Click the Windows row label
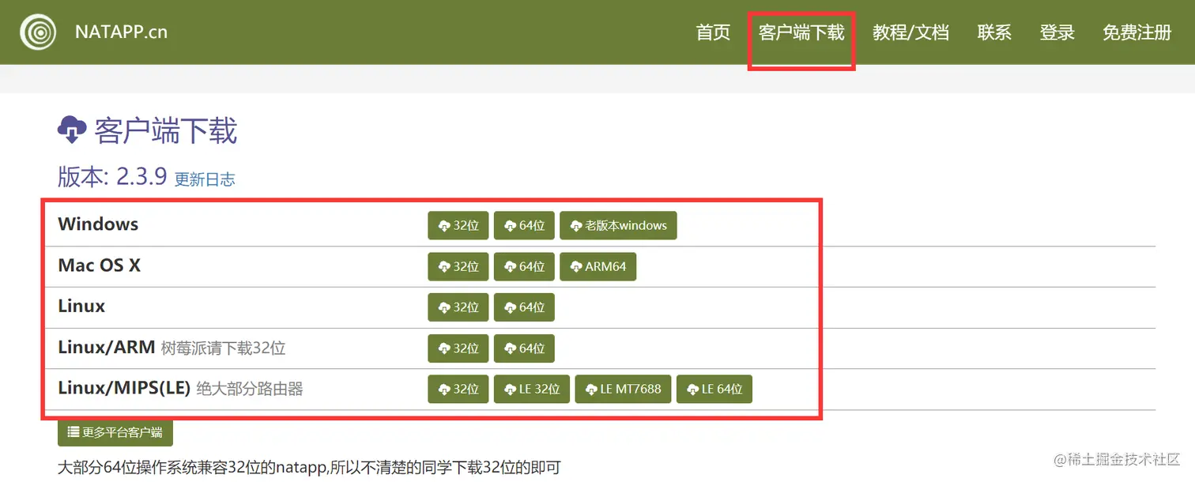Screen dimensions: 1195x482 (98, 224)
